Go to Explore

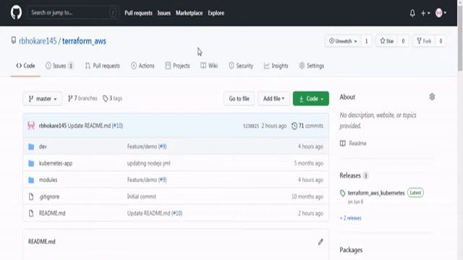216,13
